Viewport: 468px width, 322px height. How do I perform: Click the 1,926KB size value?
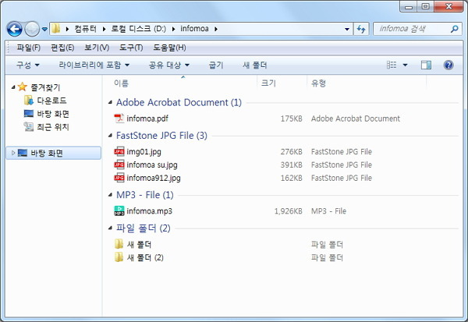288,211
